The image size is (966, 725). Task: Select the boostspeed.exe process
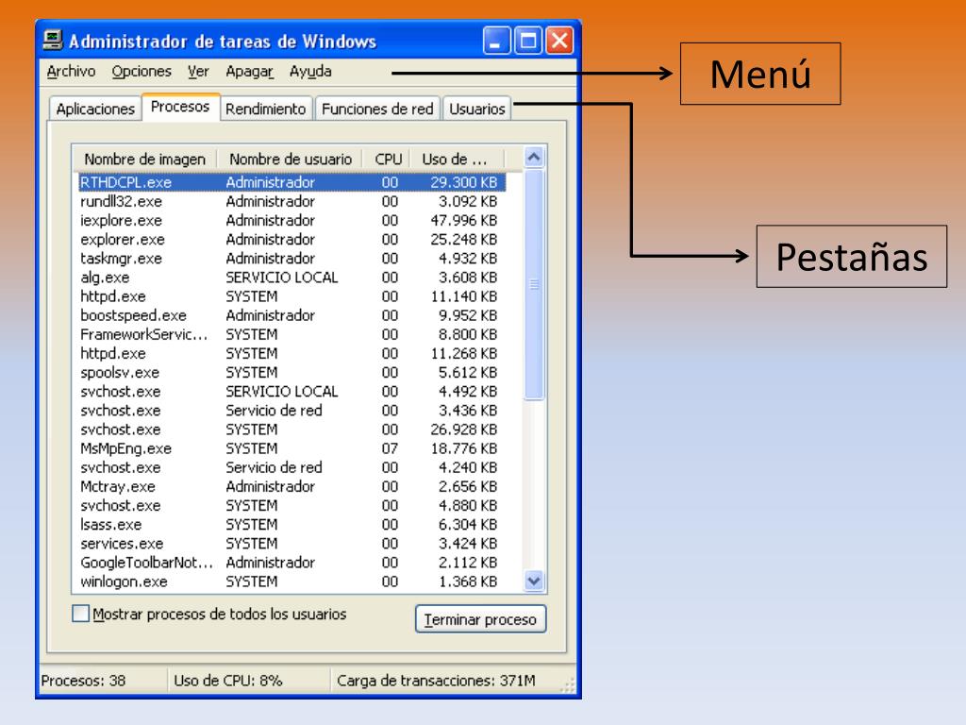[x=292, y=315]
